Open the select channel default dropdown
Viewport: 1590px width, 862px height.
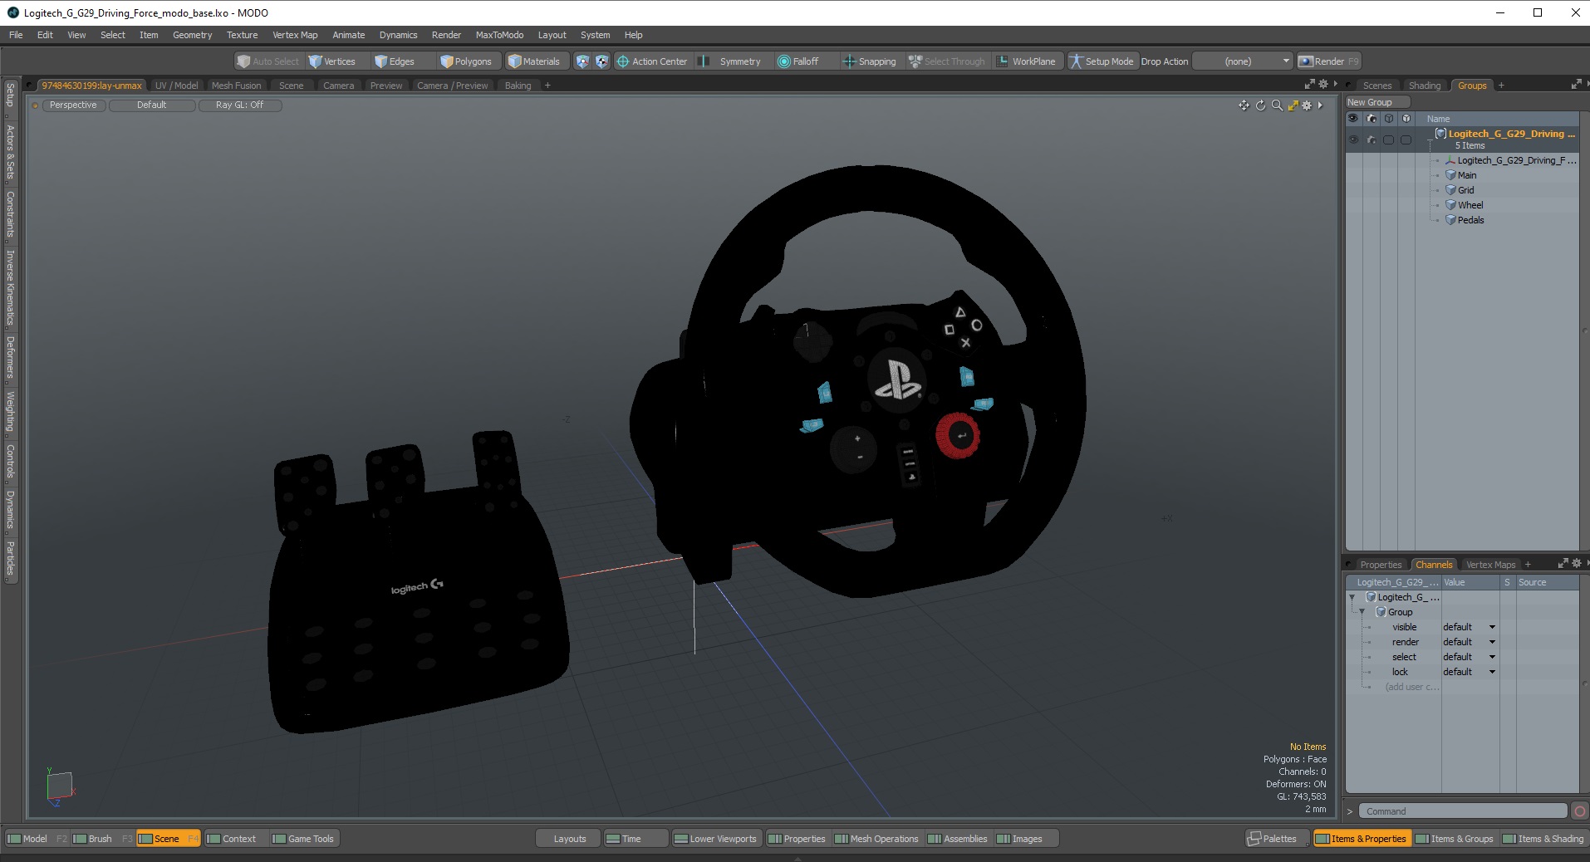tap(1470, 657)
